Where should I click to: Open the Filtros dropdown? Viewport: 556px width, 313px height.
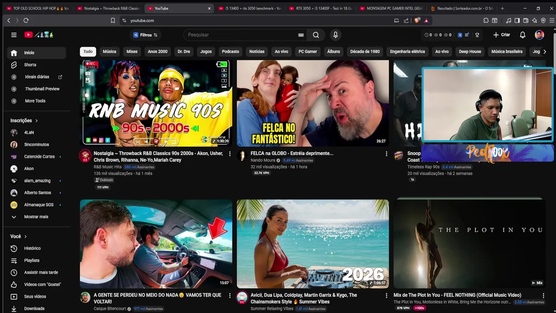click(x=145, y=35)
